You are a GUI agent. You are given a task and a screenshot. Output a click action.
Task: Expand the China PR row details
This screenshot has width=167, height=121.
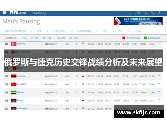click(159, 83)
